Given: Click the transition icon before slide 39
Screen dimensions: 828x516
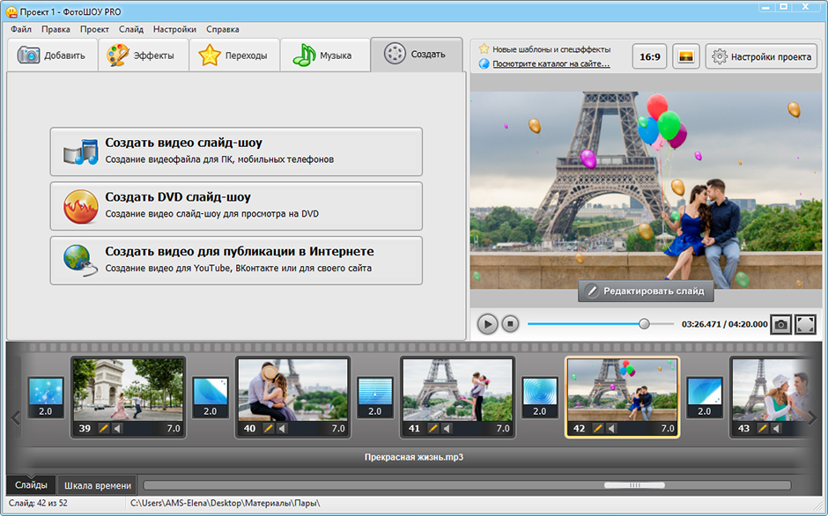Looking at the screenshot, I should (46, 397).
